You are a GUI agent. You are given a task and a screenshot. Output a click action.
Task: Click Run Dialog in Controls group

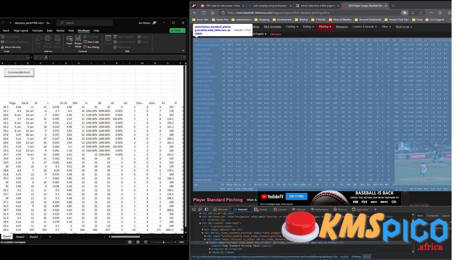(x=91, y=47)
